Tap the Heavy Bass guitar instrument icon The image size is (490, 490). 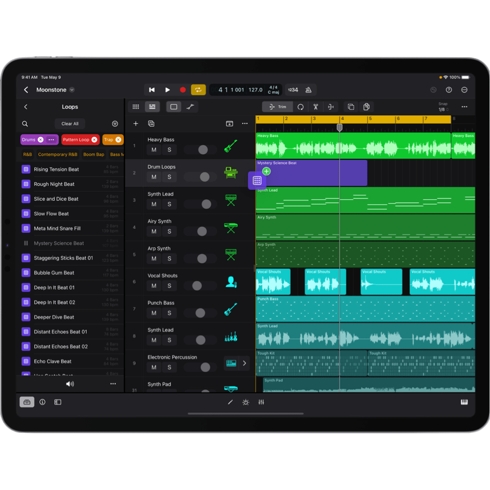click(x=231, y=146)
